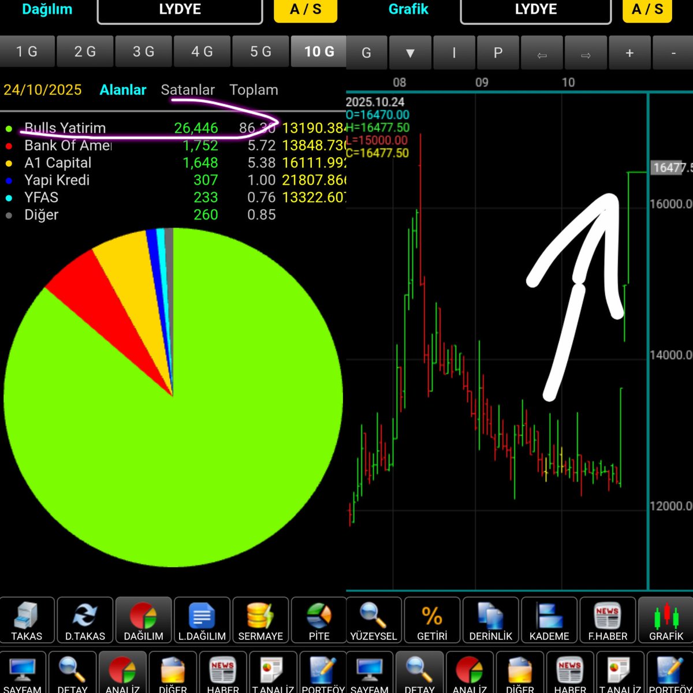
Task: Open PORTFÖY in the Grafik panel
Action: click(x=670, y=673)
